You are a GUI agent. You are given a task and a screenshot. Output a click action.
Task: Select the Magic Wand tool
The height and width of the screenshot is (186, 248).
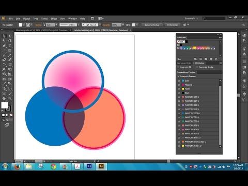click(4, 41)
